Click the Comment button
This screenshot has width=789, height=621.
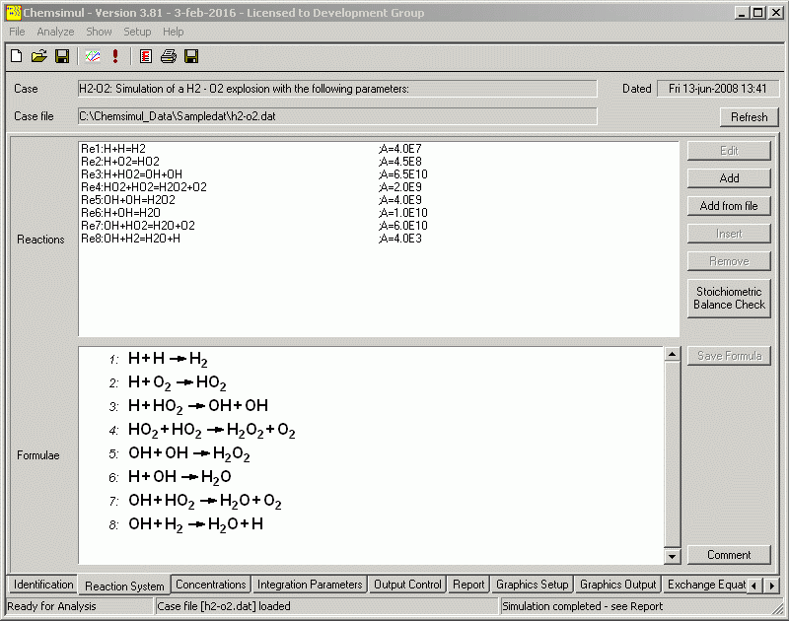pyautogui.click(x=729, y=555)
